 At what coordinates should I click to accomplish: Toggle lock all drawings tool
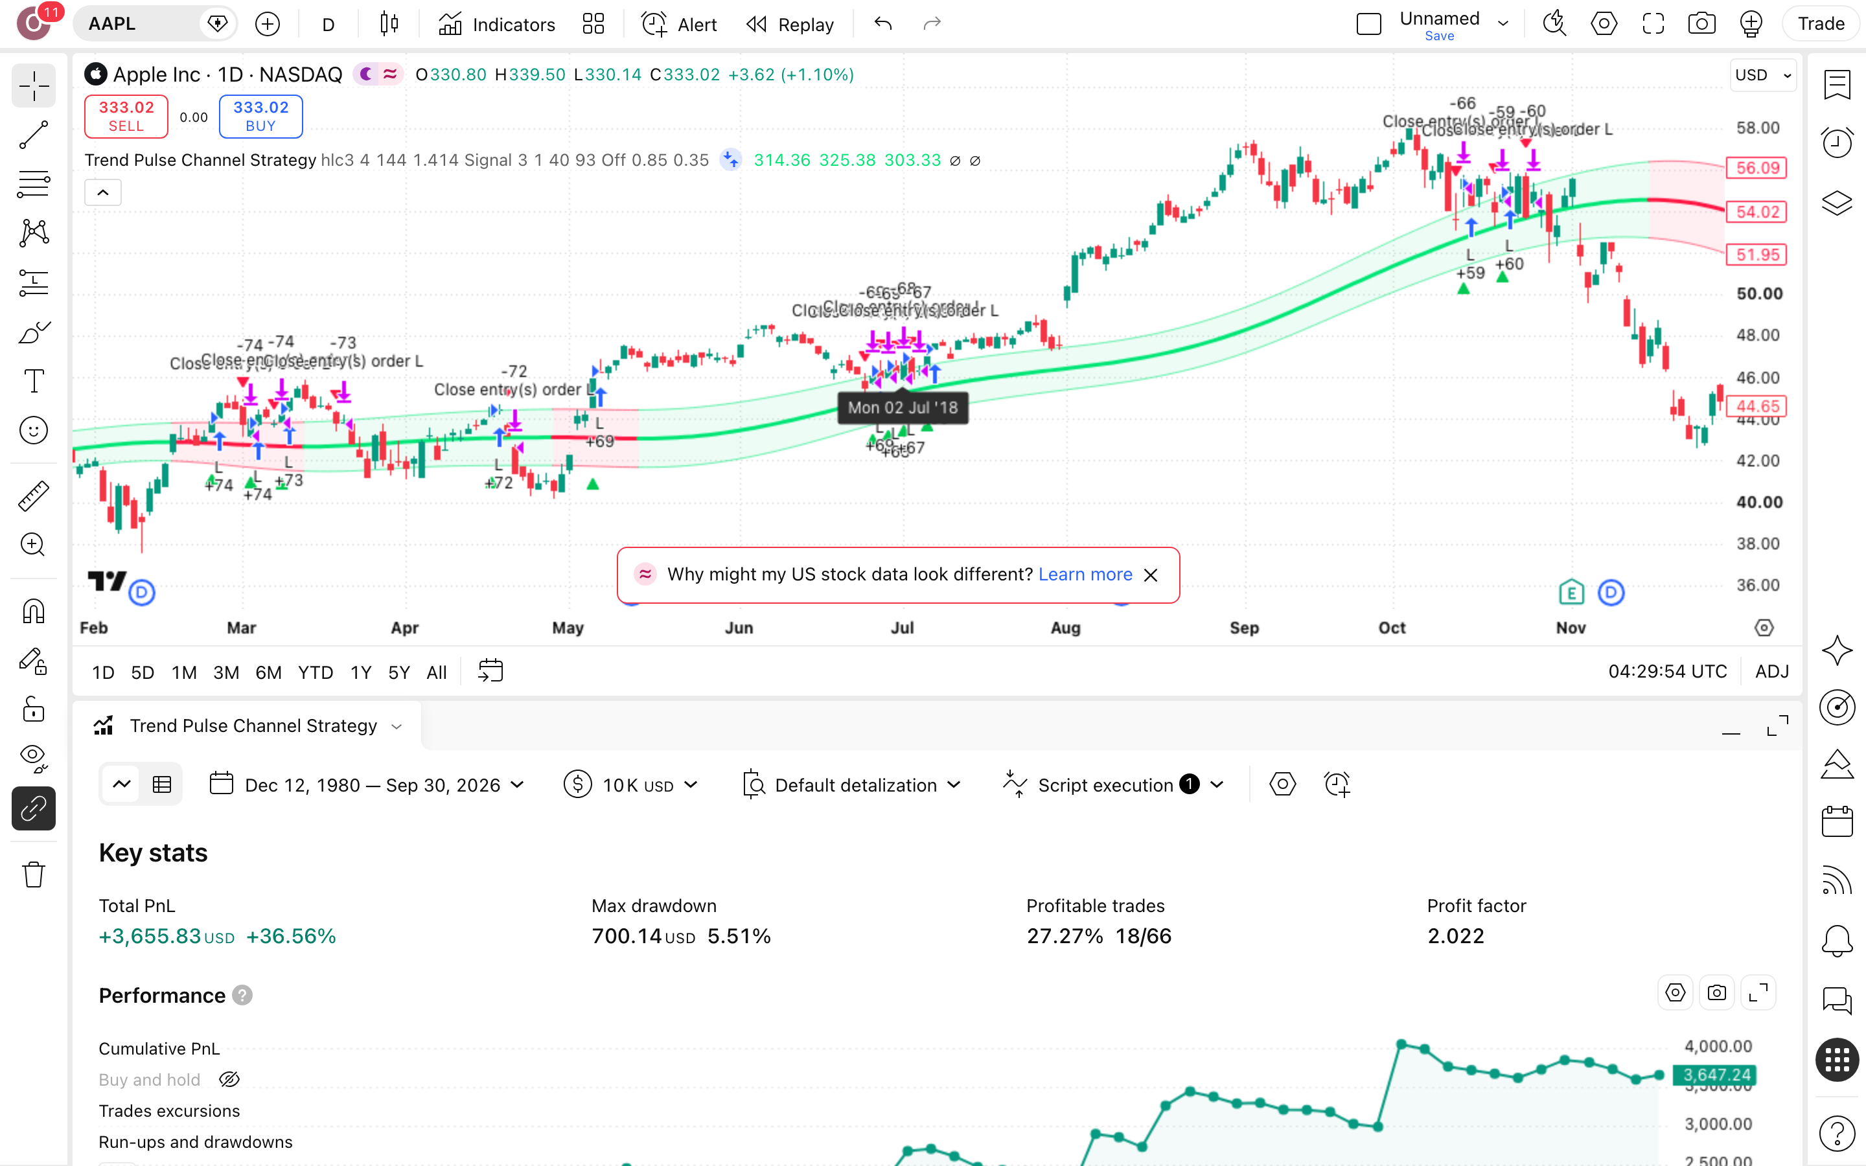pyautogui.click(x=33, y=709)
